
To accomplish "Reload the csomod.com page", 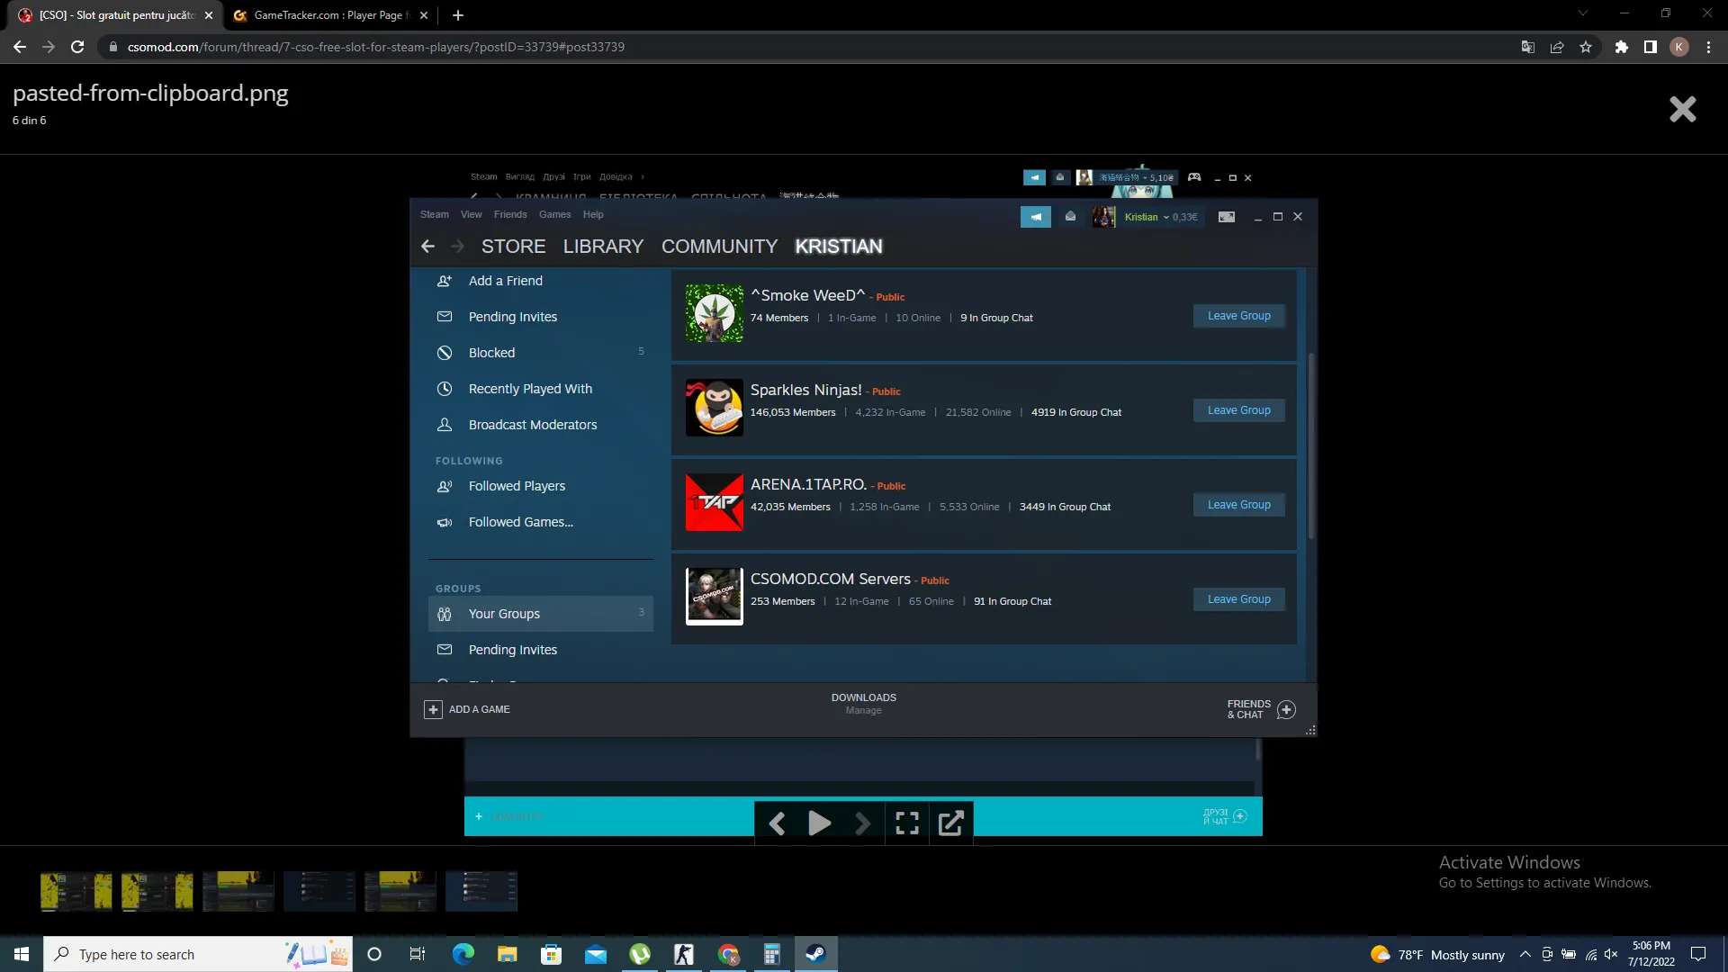I will point(77,47).
